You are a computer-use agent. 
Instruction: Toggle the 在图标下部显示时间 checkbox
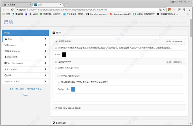59,76
